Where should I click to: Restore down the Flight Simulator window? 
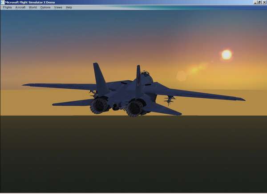[259, 2]
